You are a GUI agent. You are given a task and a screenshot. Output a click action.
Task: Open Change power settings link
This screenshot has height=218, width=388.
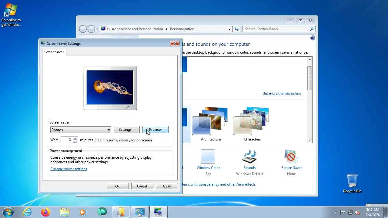point(69,169)
